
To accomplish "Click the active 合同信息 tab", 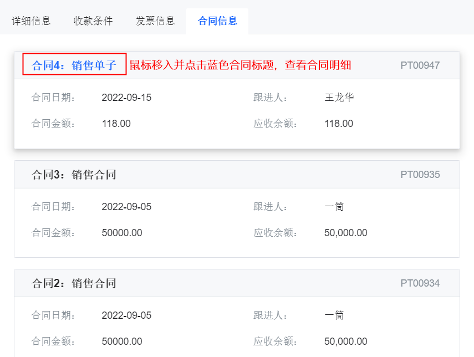I will coord(217,21).
